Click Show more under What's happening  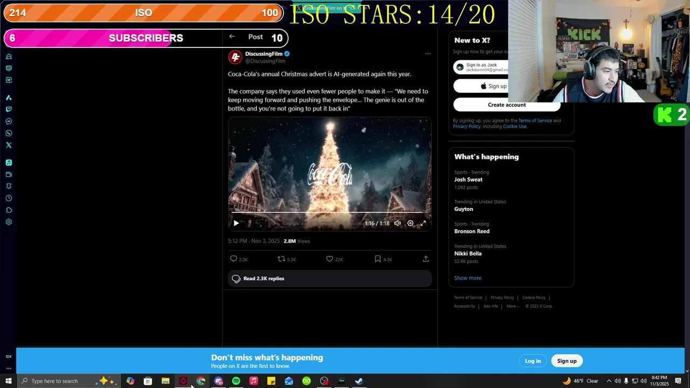pyautogui.click(x=468, y=278)
